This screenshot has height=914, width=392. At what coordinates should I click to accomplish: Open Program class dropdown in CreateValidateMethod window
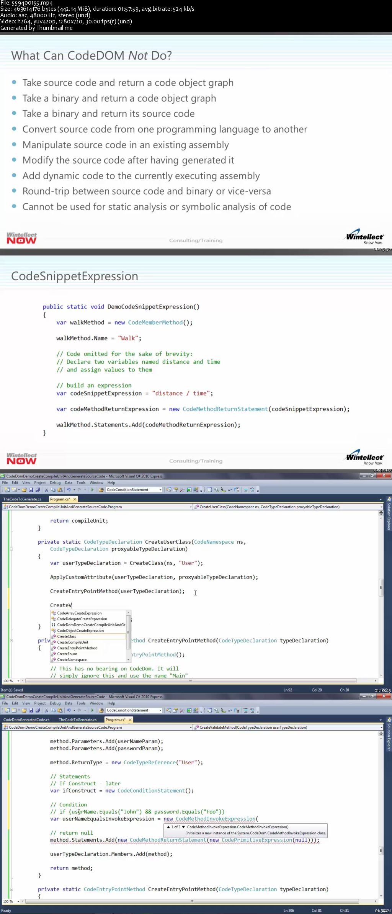(x=191, y=728)
